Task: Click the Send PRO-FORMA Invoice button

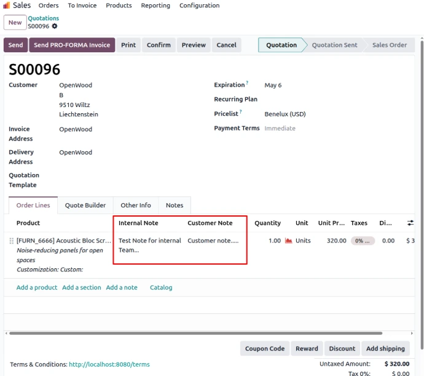Action: coord(72,45)
